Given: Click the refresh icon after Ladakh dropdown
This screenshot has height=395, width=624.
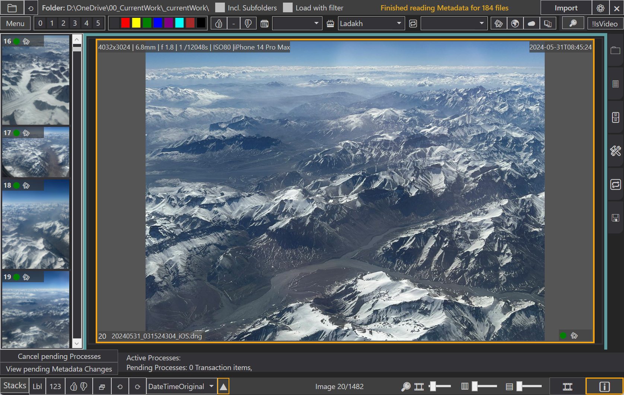Looking at the screenshot, I should click(x=413, y=24).
